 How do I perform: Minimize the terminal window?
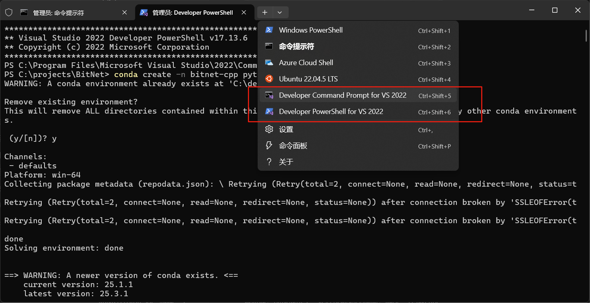531,10
